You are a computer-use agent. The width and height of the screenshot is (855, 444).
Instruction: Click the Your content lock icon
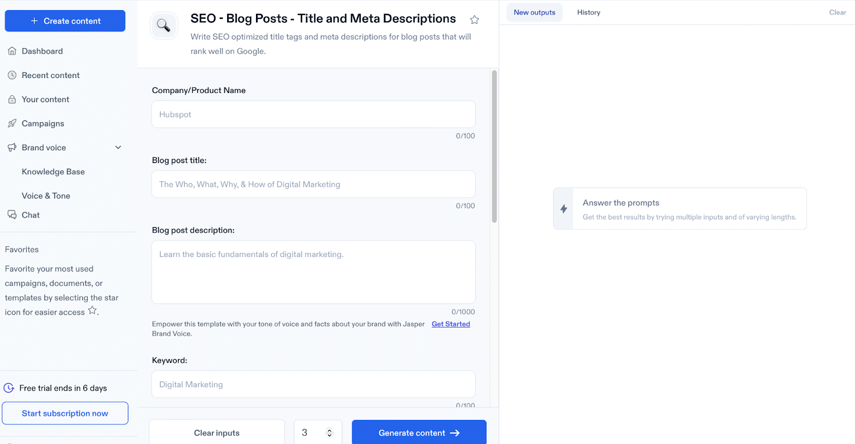pos(12,99)
